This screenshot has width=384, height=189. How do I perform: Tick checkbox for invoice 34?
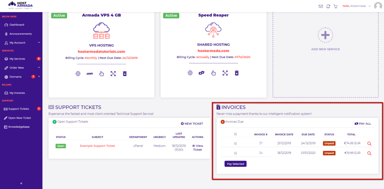click(x=235, y=153)
